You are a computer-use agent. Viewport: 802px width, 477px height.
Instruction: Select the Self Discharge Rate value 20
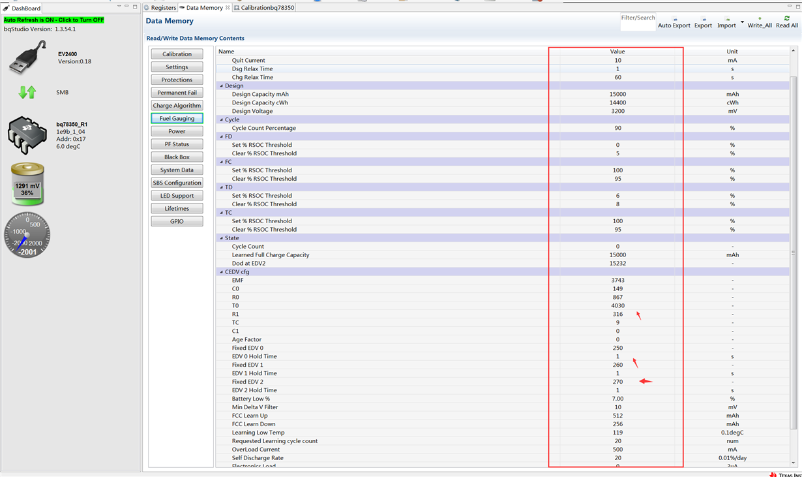tap(617, 458)
